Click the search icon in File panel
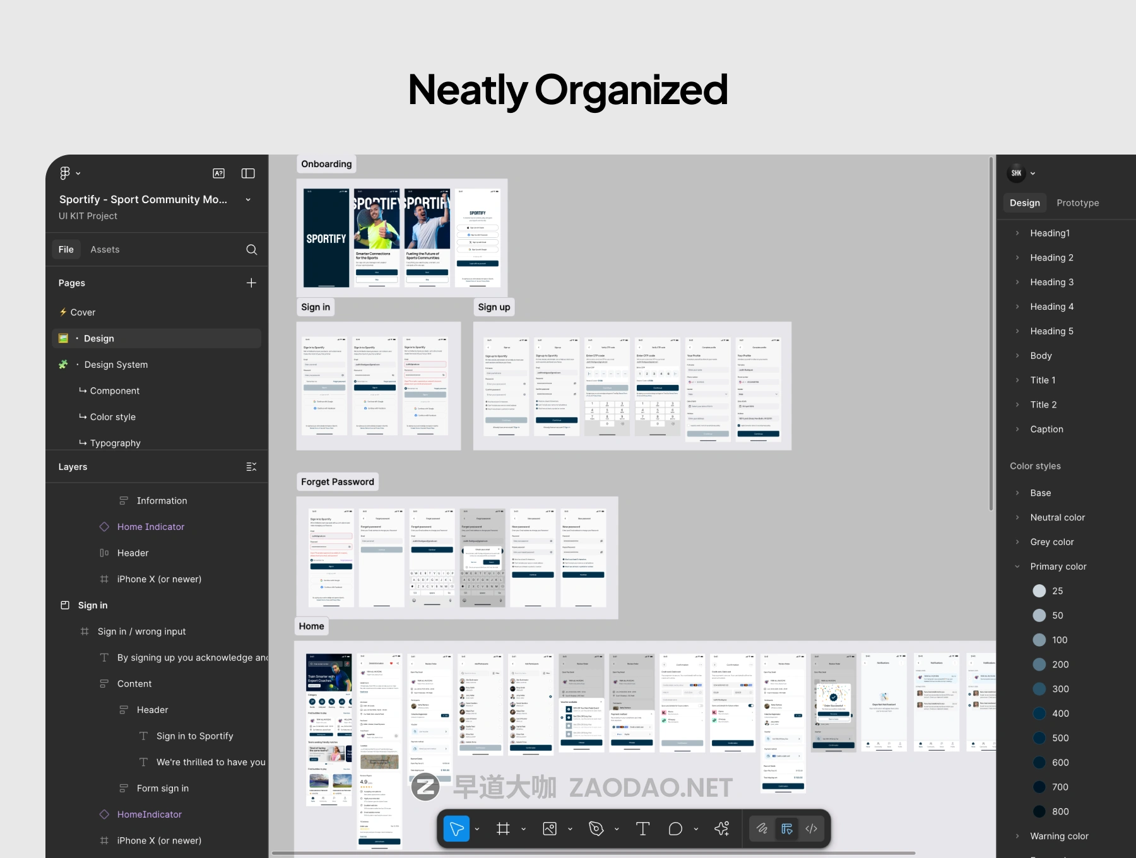1136x858 pixels. (x=251, y=250)
